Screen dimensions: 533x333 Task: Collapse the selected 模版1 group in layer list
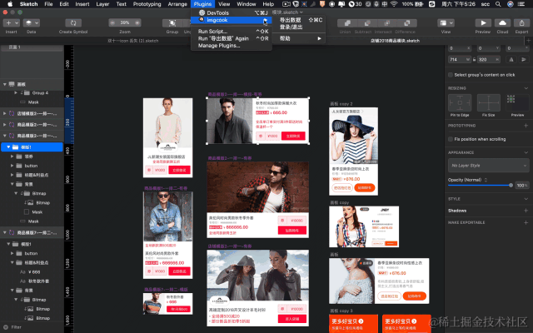pyautogui.click(x=8, y=147)
